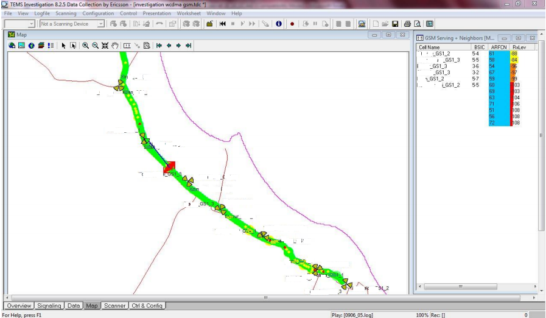Click the red serving cell marker on map

click(x=170, y=167)
